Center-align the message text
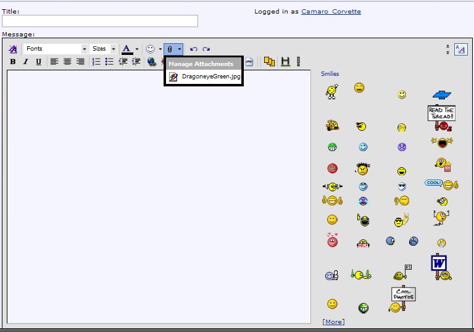The height and width of the screenshot is (332, 474). pyautogui.click(x=67, y=62)
